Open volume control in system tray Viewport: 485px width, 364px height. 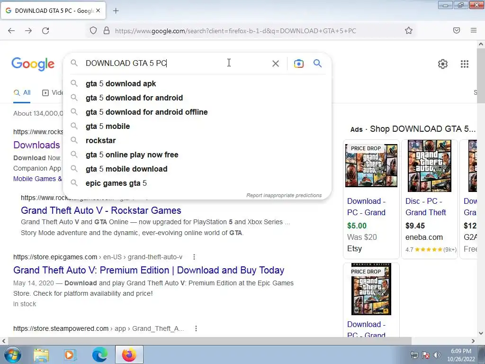(x=437, y=355)
